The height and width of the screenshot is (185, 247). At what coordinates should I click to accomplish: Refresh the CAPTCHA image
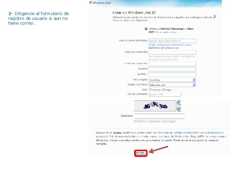pos(179,109)
